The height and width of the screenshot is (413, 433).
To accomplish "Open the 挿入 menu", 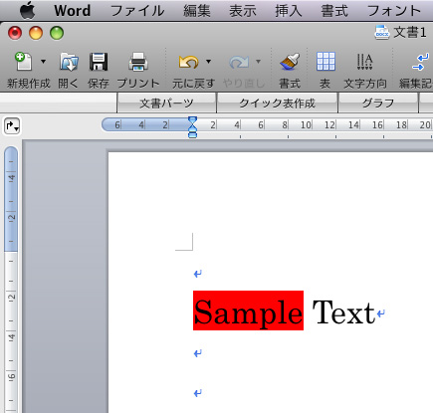I will click(x=289, y=11).
